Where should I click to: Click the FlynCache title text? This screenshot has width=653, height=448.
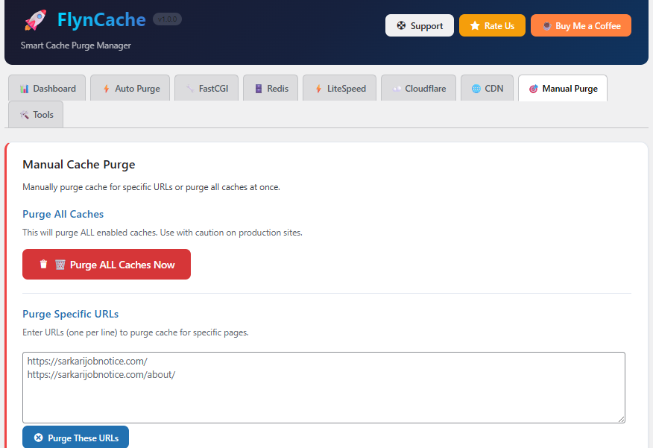[101, 19]
